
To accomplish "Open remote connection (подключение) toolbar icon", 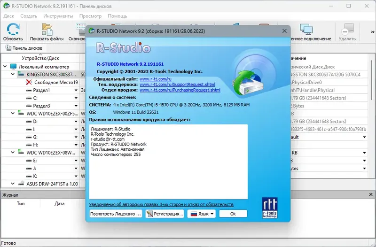I will [306, 29].
